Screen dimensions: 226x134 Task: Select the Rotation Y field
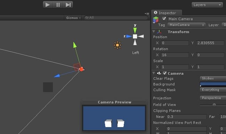(x=210, y=55)
